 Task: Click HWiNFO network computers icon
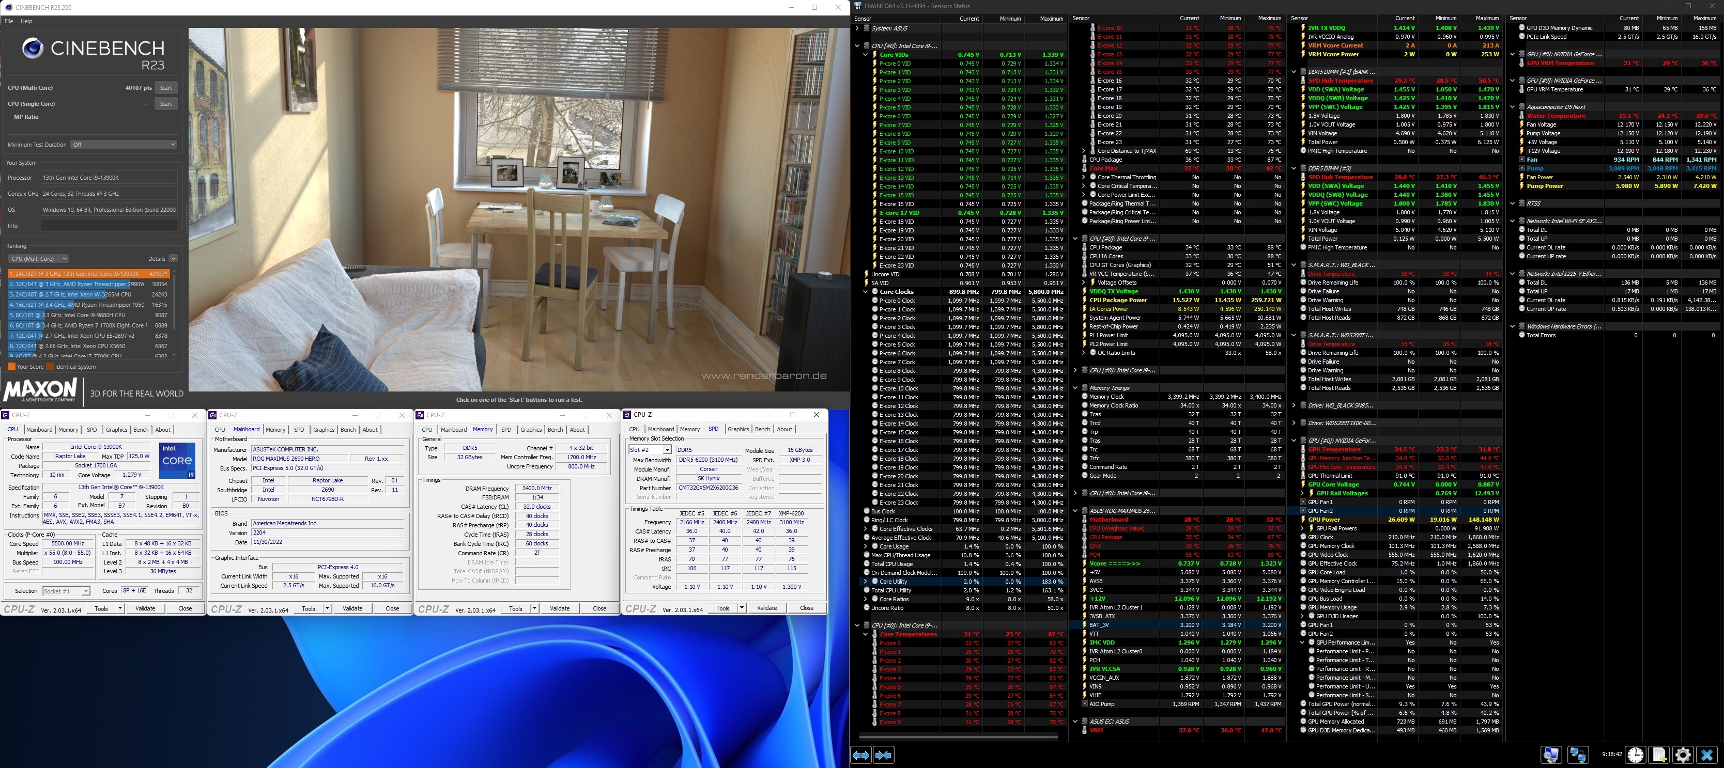click(1577, 755)
